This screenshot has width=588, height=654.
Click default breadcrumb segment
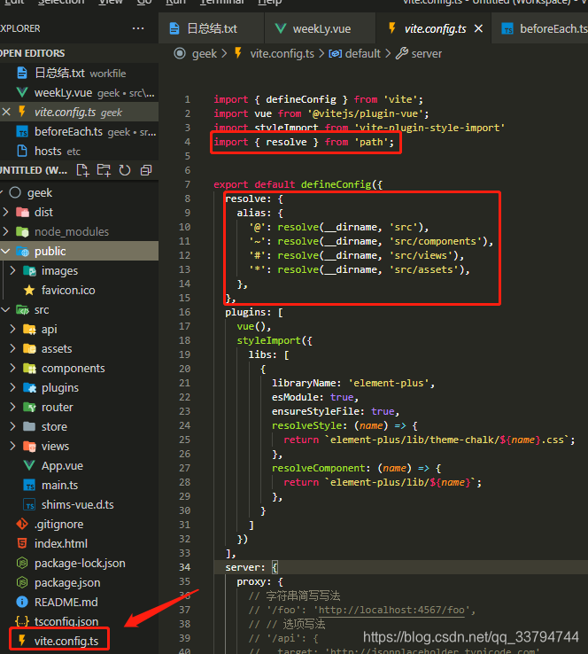coord(362,54)
